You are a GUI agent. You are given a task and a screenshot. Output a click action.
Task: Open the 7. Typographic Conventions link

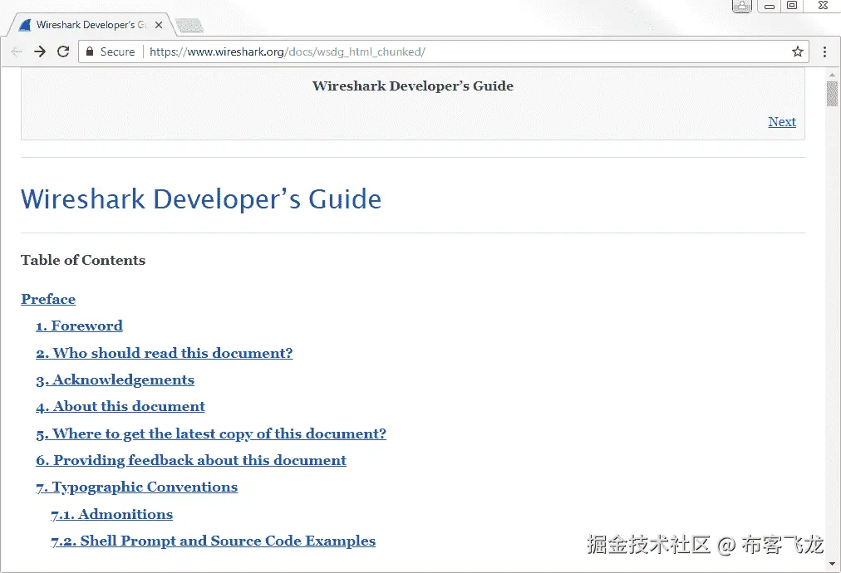pyautogui.click(x=137, y=487)
